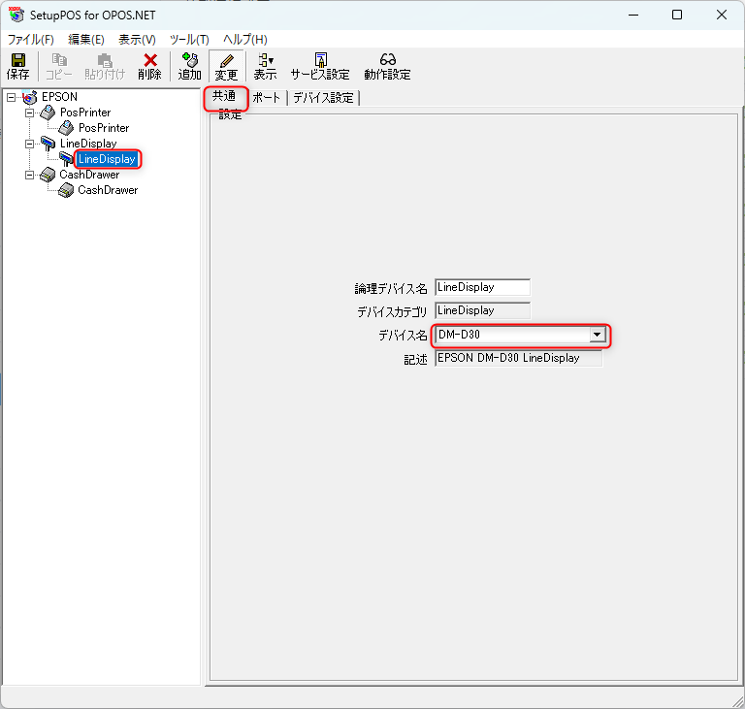Switch to the ポート tab
Viewport: 745px width, 709px height.
click(x=267, y=98)
